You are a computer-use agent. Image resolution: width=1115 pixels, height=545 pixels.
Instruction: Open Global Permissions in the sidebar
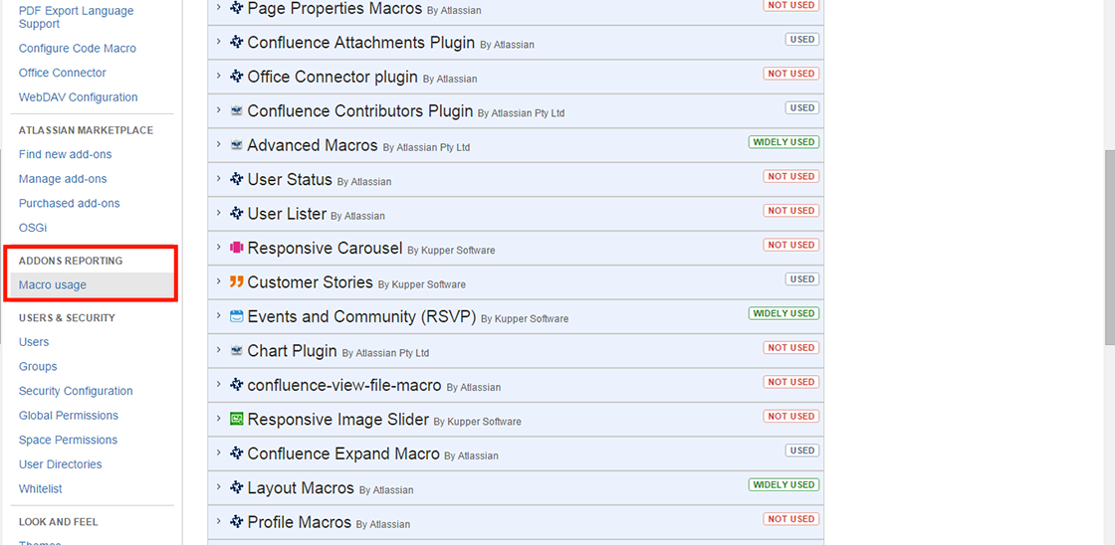coord(69,415)
